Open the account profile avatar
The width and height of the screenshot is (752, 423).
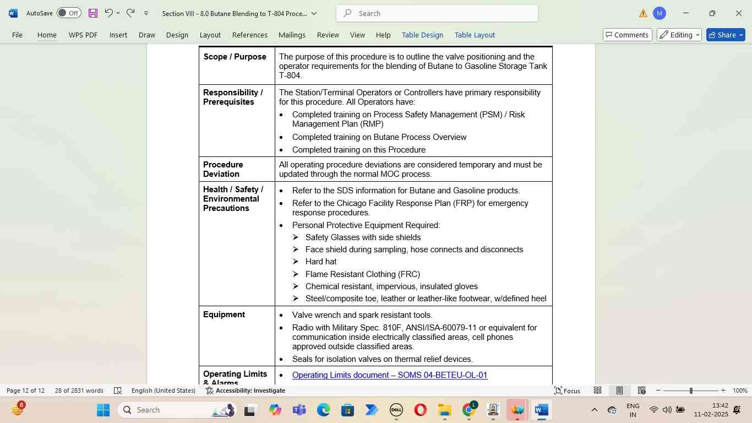click(659, 13)
